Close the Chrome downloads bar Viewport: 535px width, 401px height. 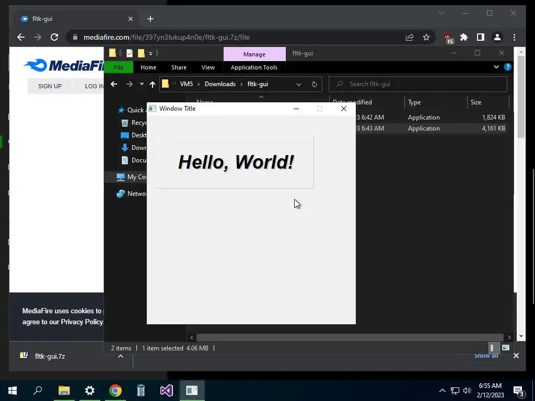[x=516, y=356]
